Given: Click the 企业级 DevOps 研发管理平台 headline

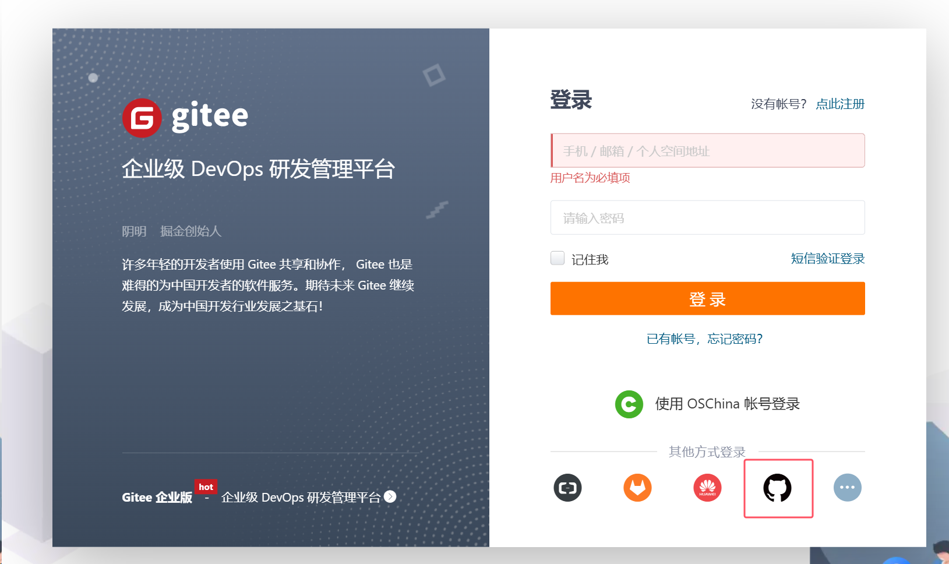Looking at the screenshot, I should pyautogui.click(x=259, y=169).
